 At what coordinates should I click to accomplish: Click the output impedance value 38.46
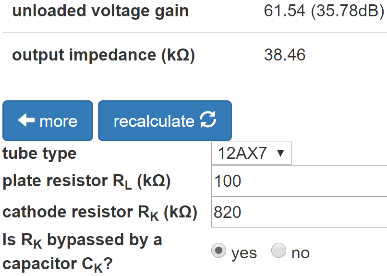pyautogui.click(x=285, y=55)
